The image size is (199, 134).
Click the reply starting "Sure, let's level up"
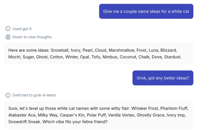point(99,115)
